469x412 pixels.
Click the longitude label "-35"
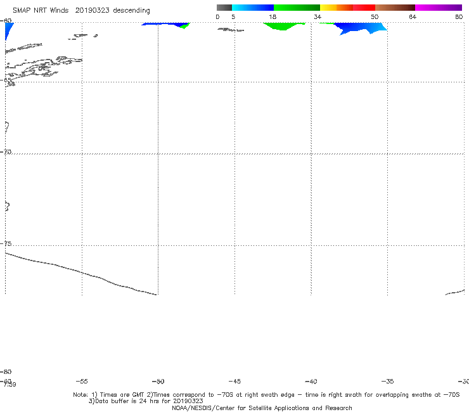tap(387, 381)
